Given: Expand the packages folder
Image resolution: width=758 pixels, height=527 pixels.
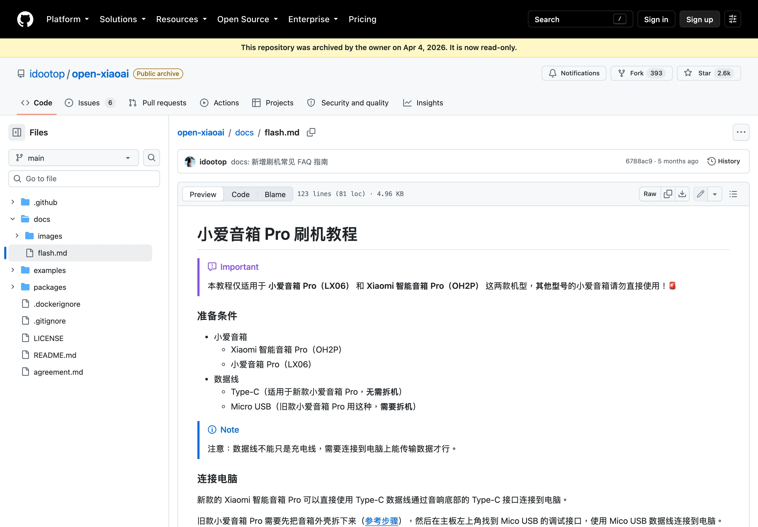Looking at the screenshot, I should [13, 287].
